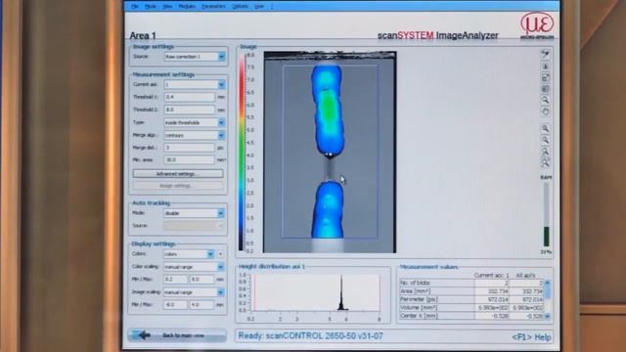Open the File menu

click(x=135, y=7)
